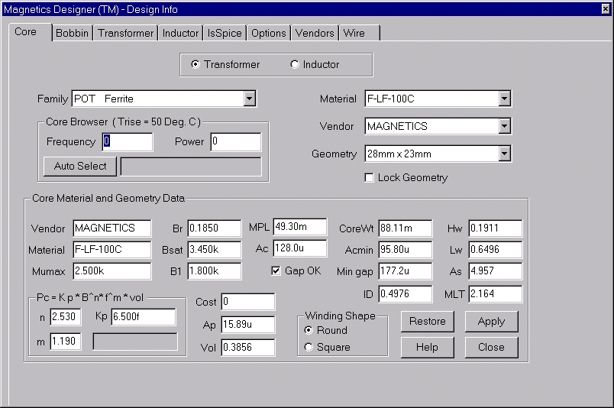Enable the Lock Geometry checkbox

pos(370,178)
